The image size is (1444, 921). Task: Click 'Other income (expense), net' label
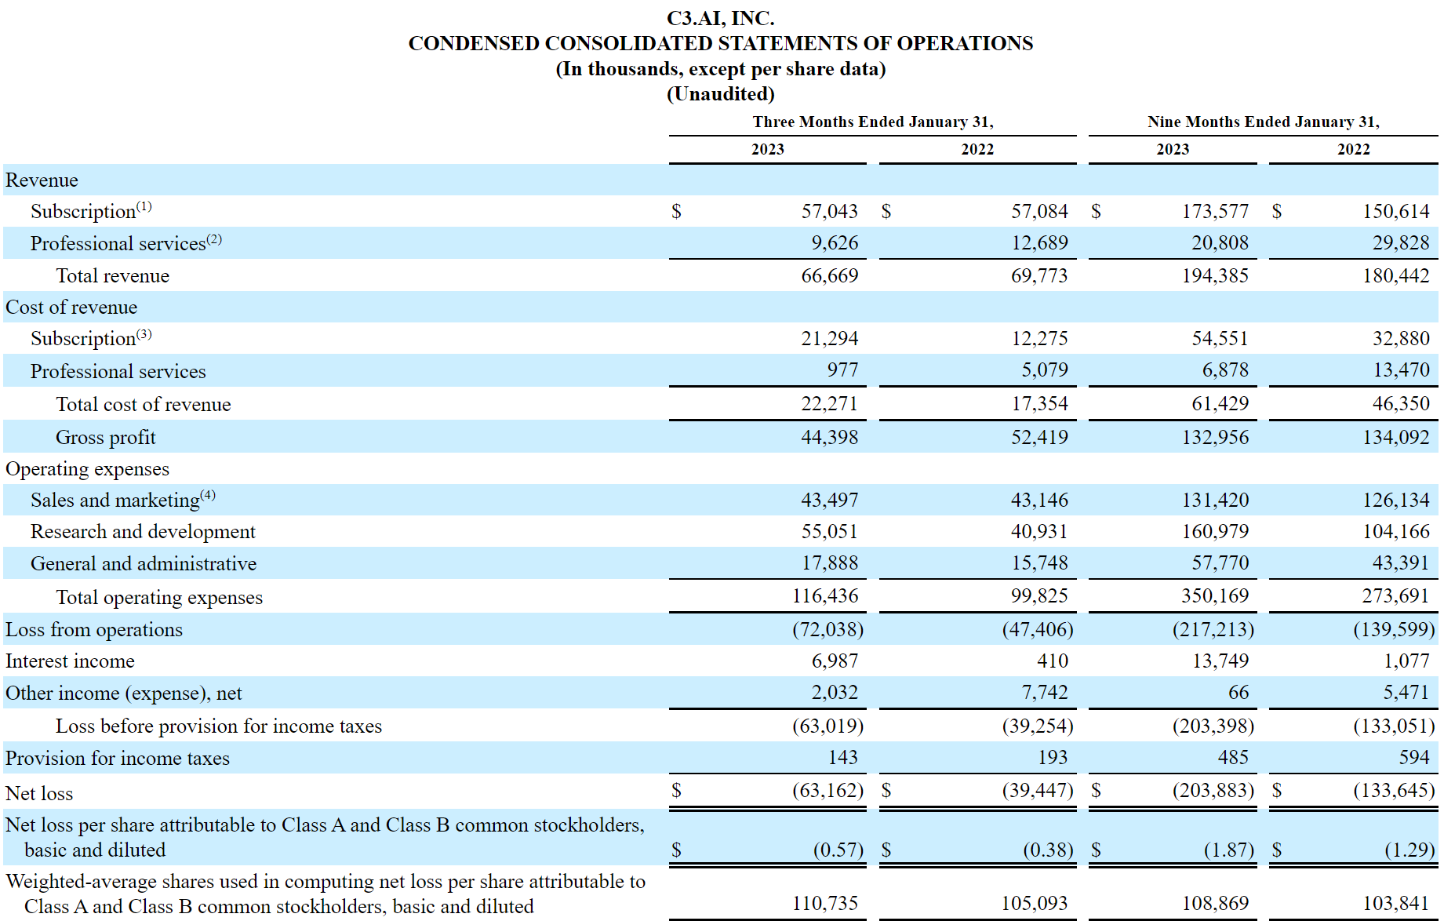click(x=124, y=693)
